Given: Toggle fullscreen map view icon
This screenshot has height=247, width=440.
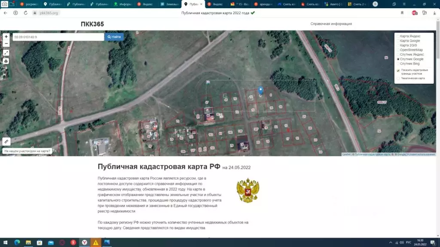Looking at the screenshot, I should click(6, 53).
